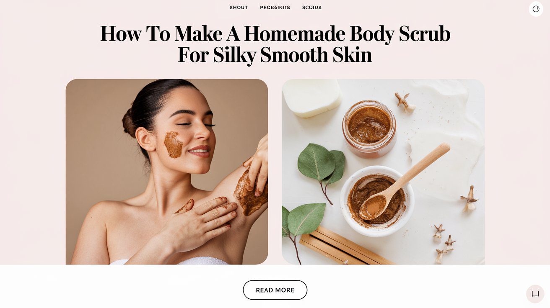Click the circular clock-like icon at top right
Viewport: 550px width, 308px height.
pos(536,9)
